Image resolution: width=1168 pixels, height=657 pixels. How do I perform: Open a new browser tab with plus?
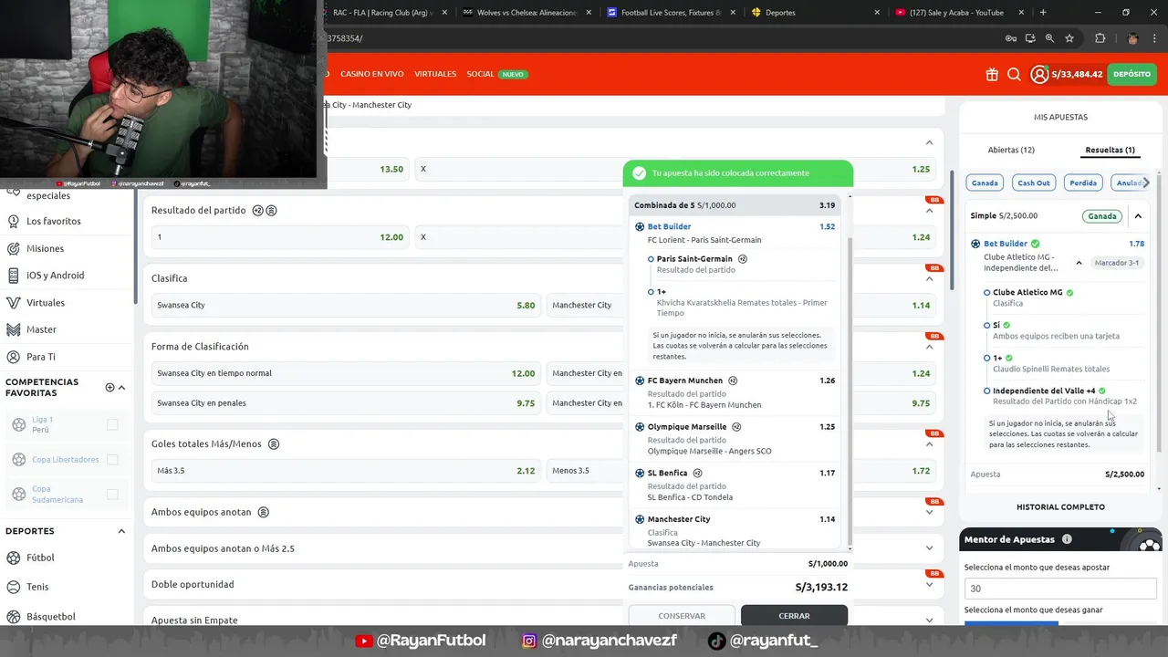pos(1043,12)
